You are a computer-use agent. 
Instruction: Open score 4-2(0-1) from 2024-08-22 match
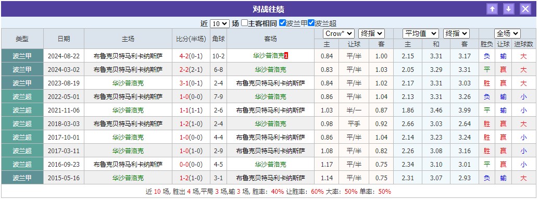[191, 56]
